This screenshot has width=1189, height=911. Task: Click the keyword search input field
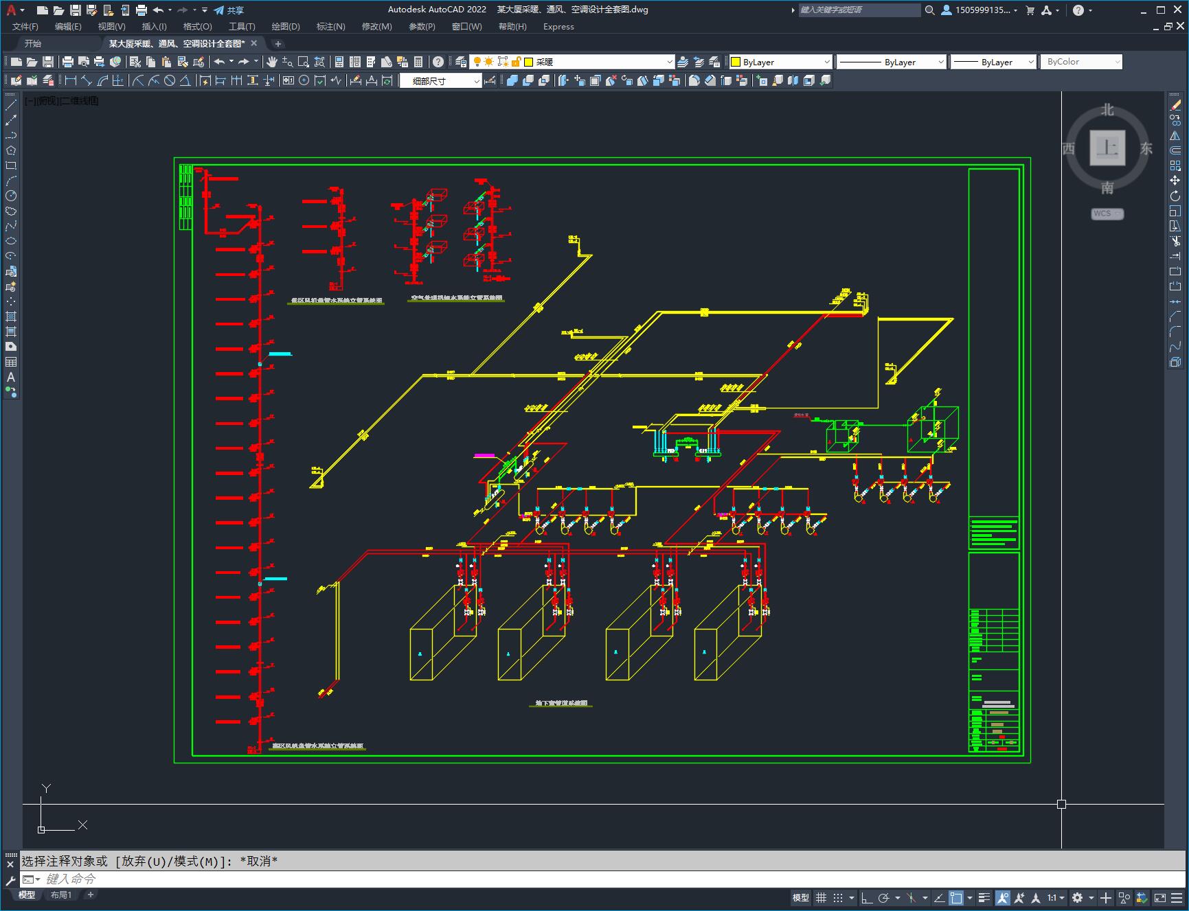coord(859,10)
